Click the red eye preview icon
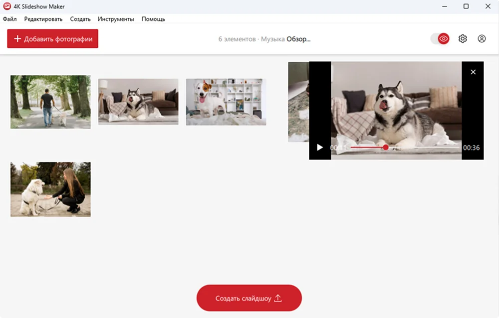The width and height of the screenshot is (499, 318). click(x=443, y=38)
